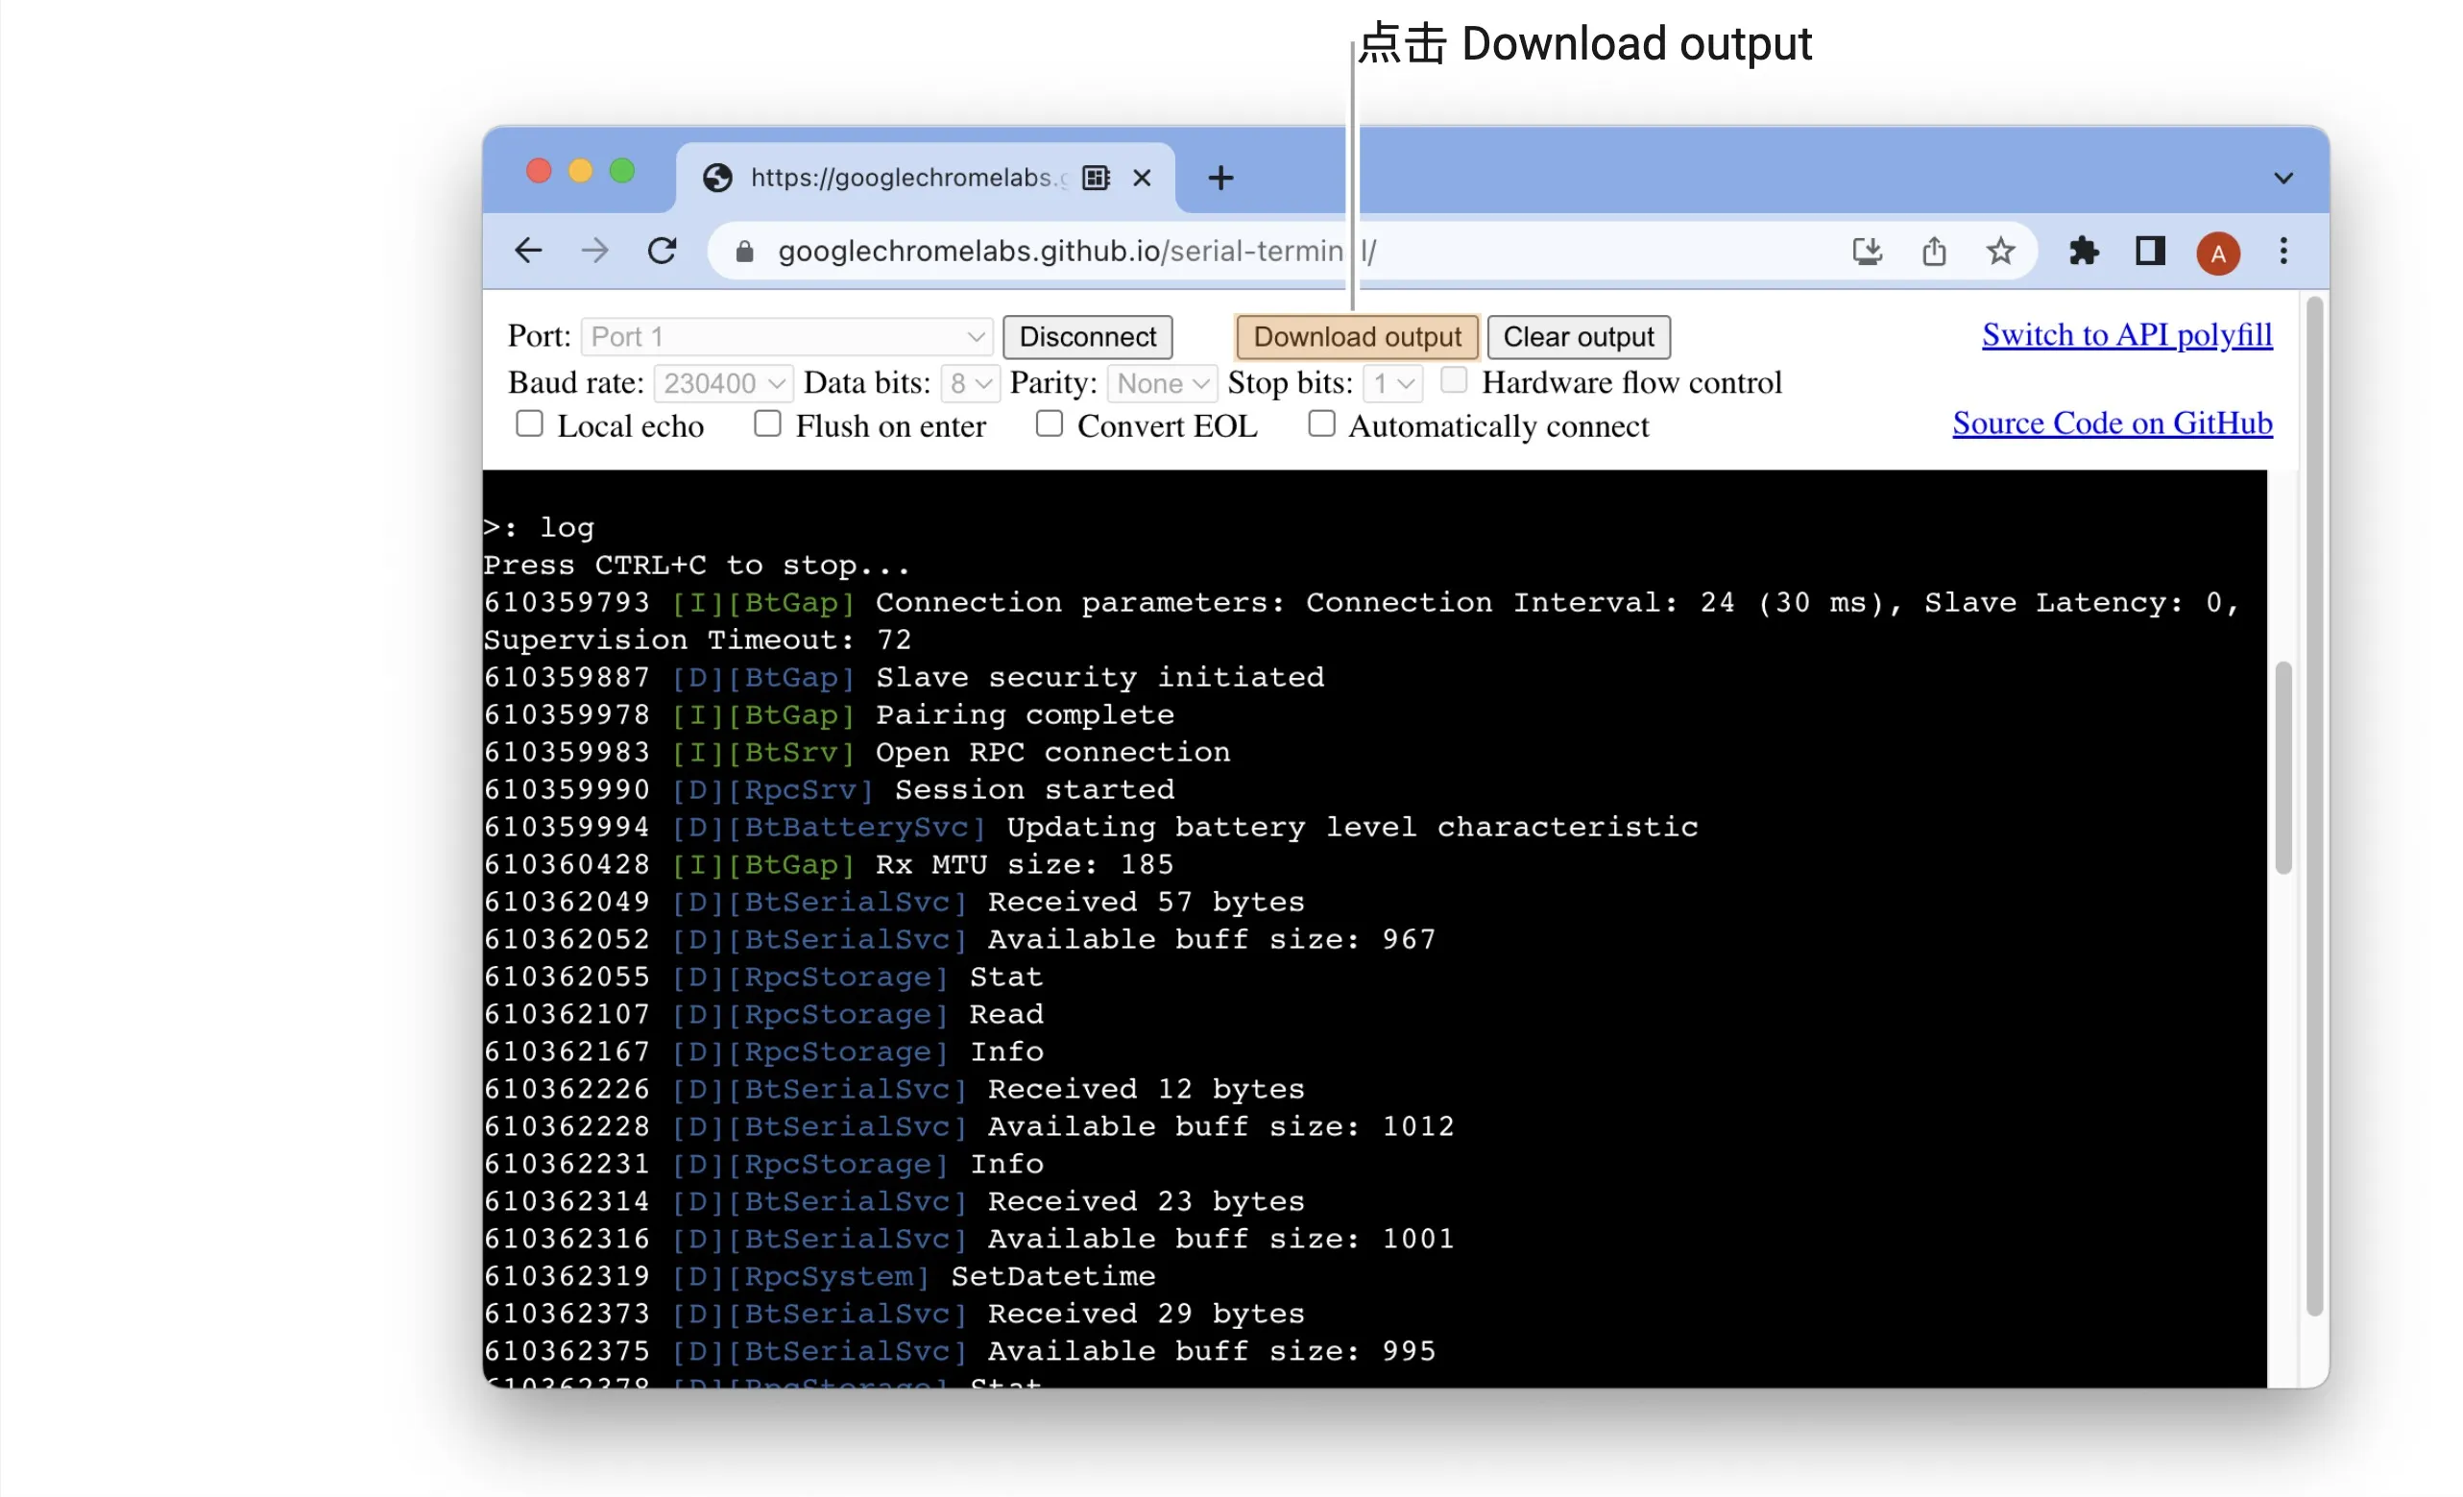Viewport: 2463px width, 1497px height.
Task: Open the Stop bits dropdown
Action: tap(1392, 384)
